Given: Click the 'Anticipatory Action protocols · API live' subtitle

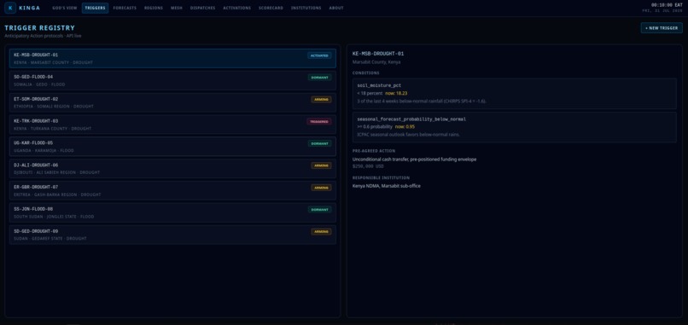Looking at the screenshot, I should [43, 36].
